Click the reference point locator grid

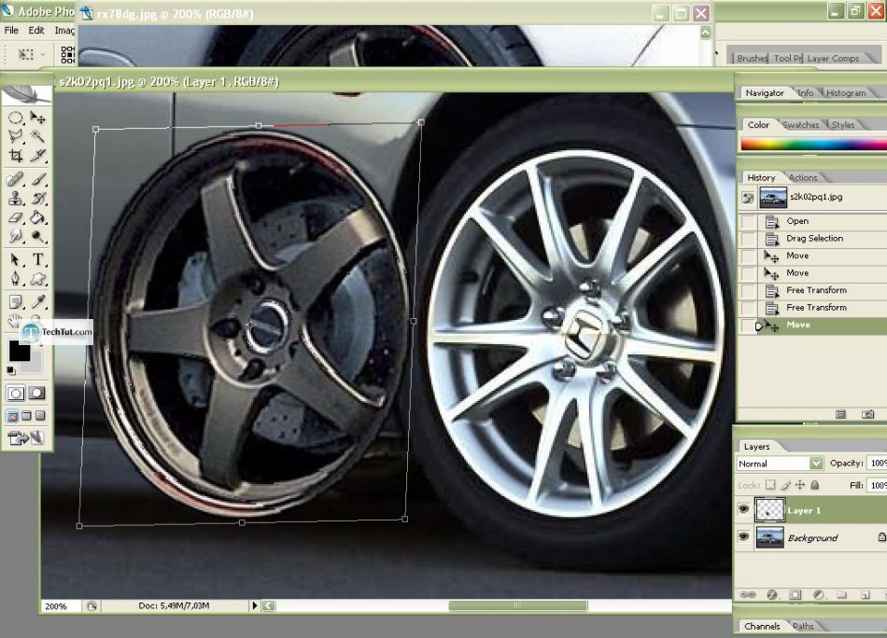pyautogui.click(x=67, y=55)
